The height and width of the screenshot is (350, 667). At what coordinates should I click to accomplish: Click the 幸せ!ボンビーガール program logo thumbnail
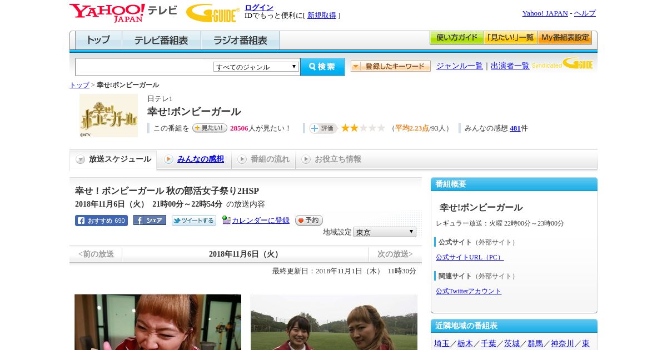point(108,116)
